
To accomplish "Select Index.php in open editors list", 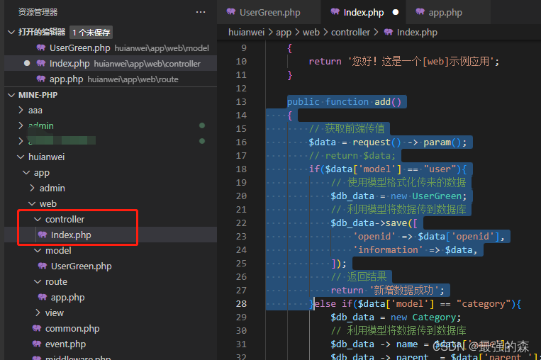I will (x=111, y=63).
